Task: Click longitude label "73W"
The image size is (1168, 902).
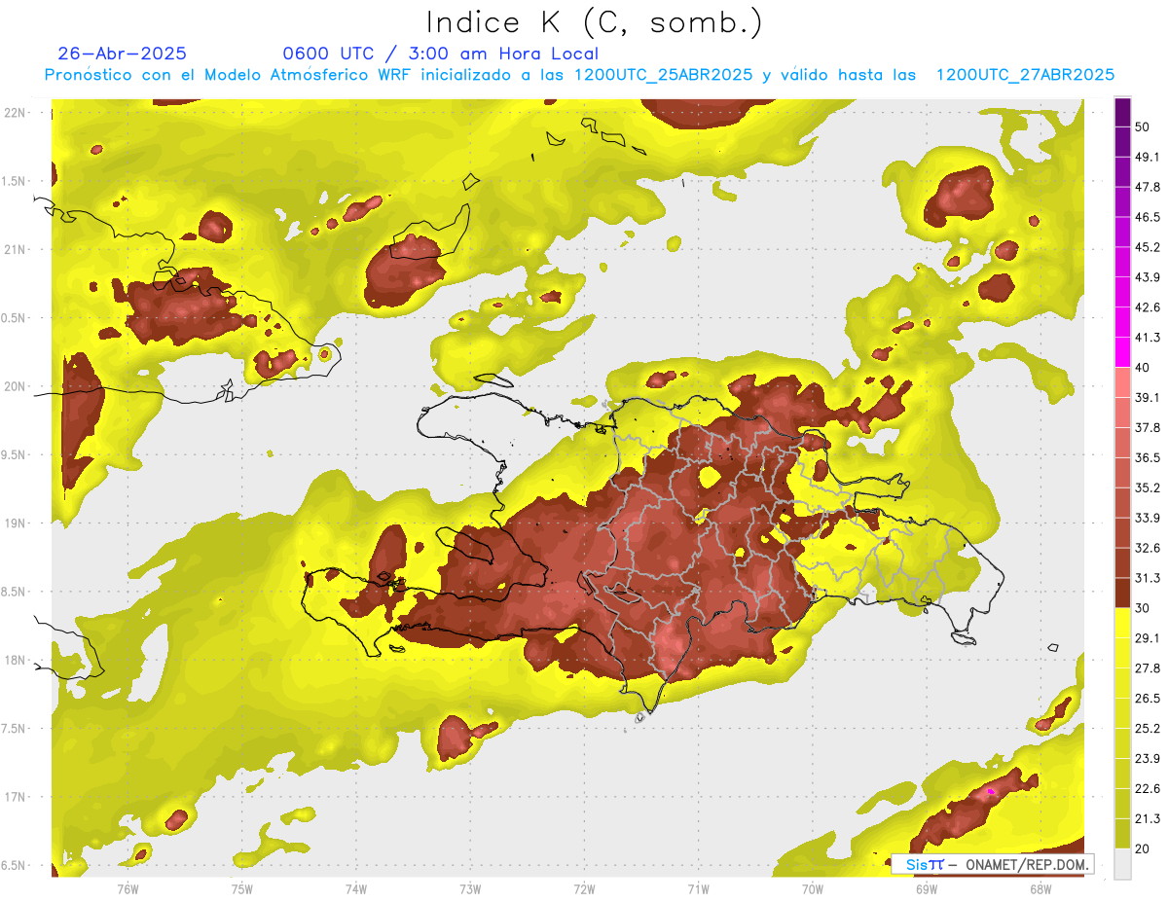Action: pyautogui.click(x=470, y=889)
